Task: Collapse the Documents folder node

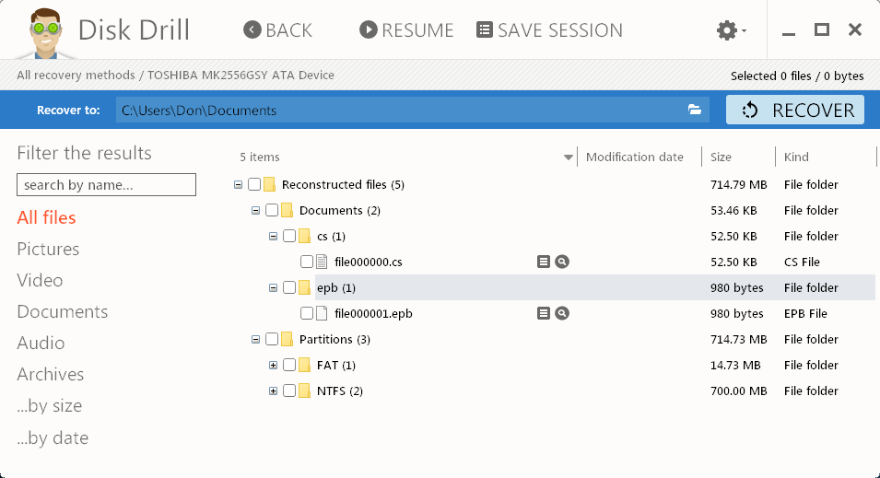Action: tap(255, 210)
